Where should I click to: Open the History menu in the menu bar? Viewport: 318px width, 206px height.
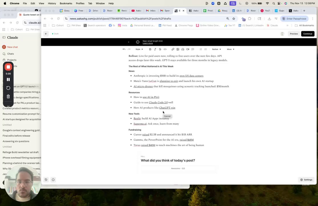pos(52,3)
